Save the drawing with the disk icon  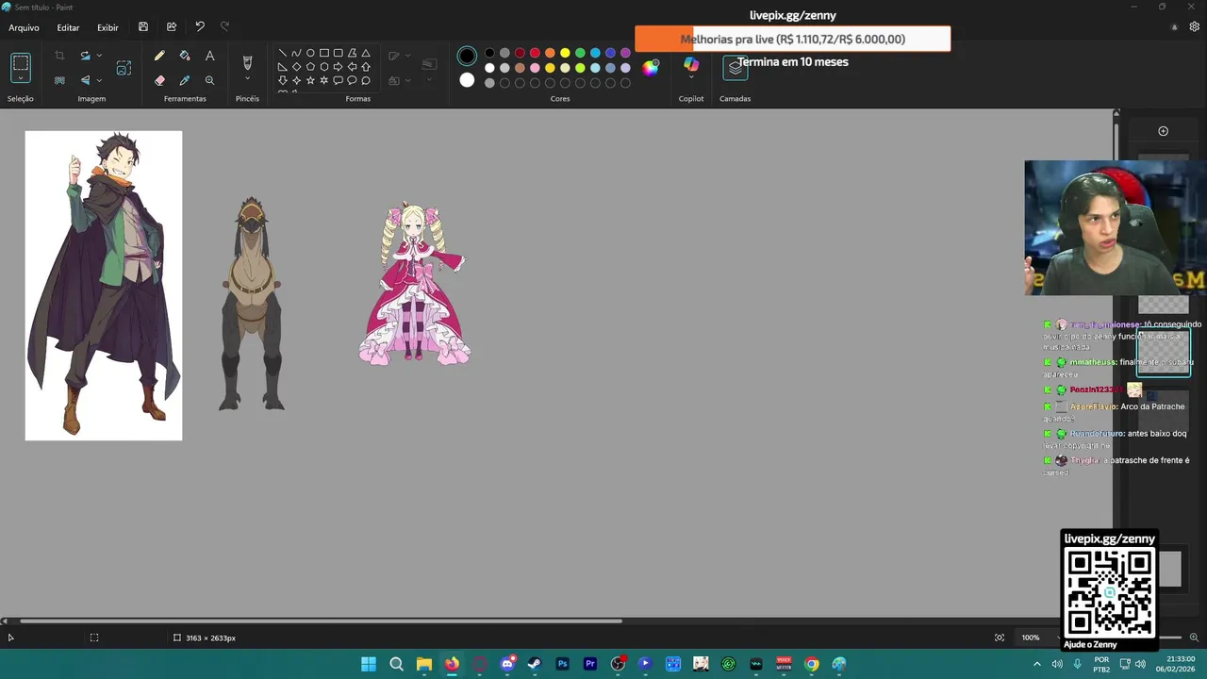tap(143, 27)
